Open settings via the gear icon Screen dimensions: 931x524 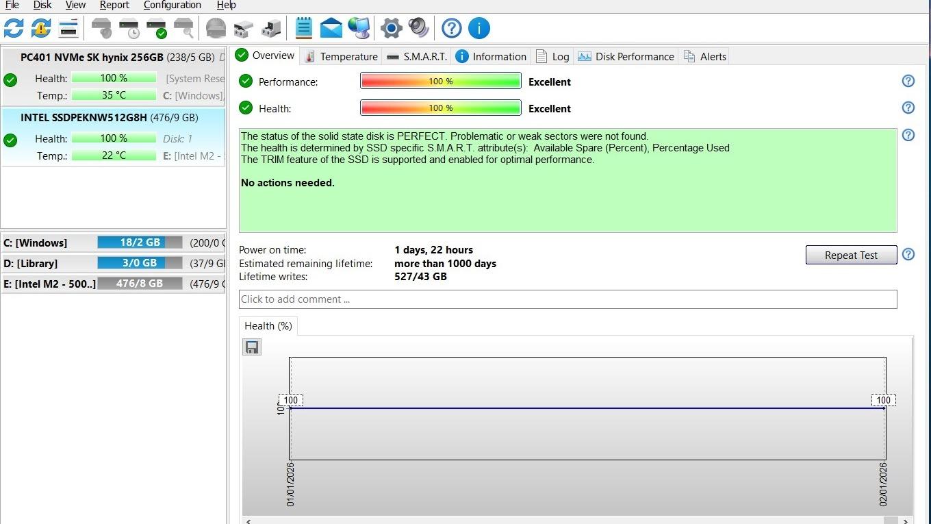coord(391,28)
